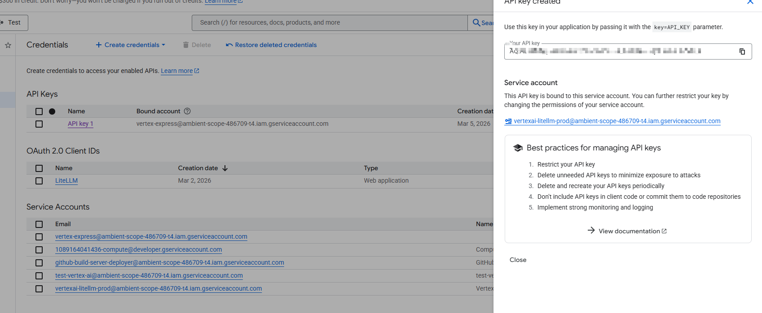Open the github-build-server-deployer service account
The height and width of the screenshot is (313, 762).
click(x=169, y=263)
